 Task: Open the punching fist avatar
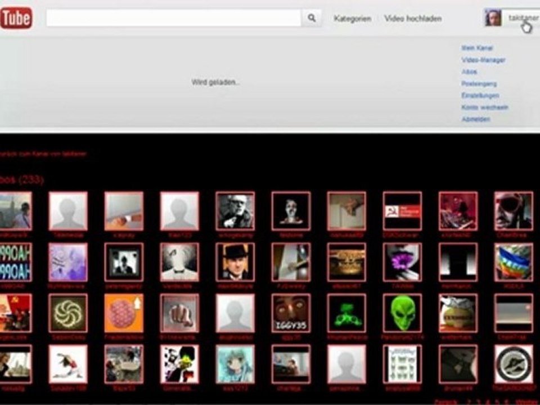179,313
